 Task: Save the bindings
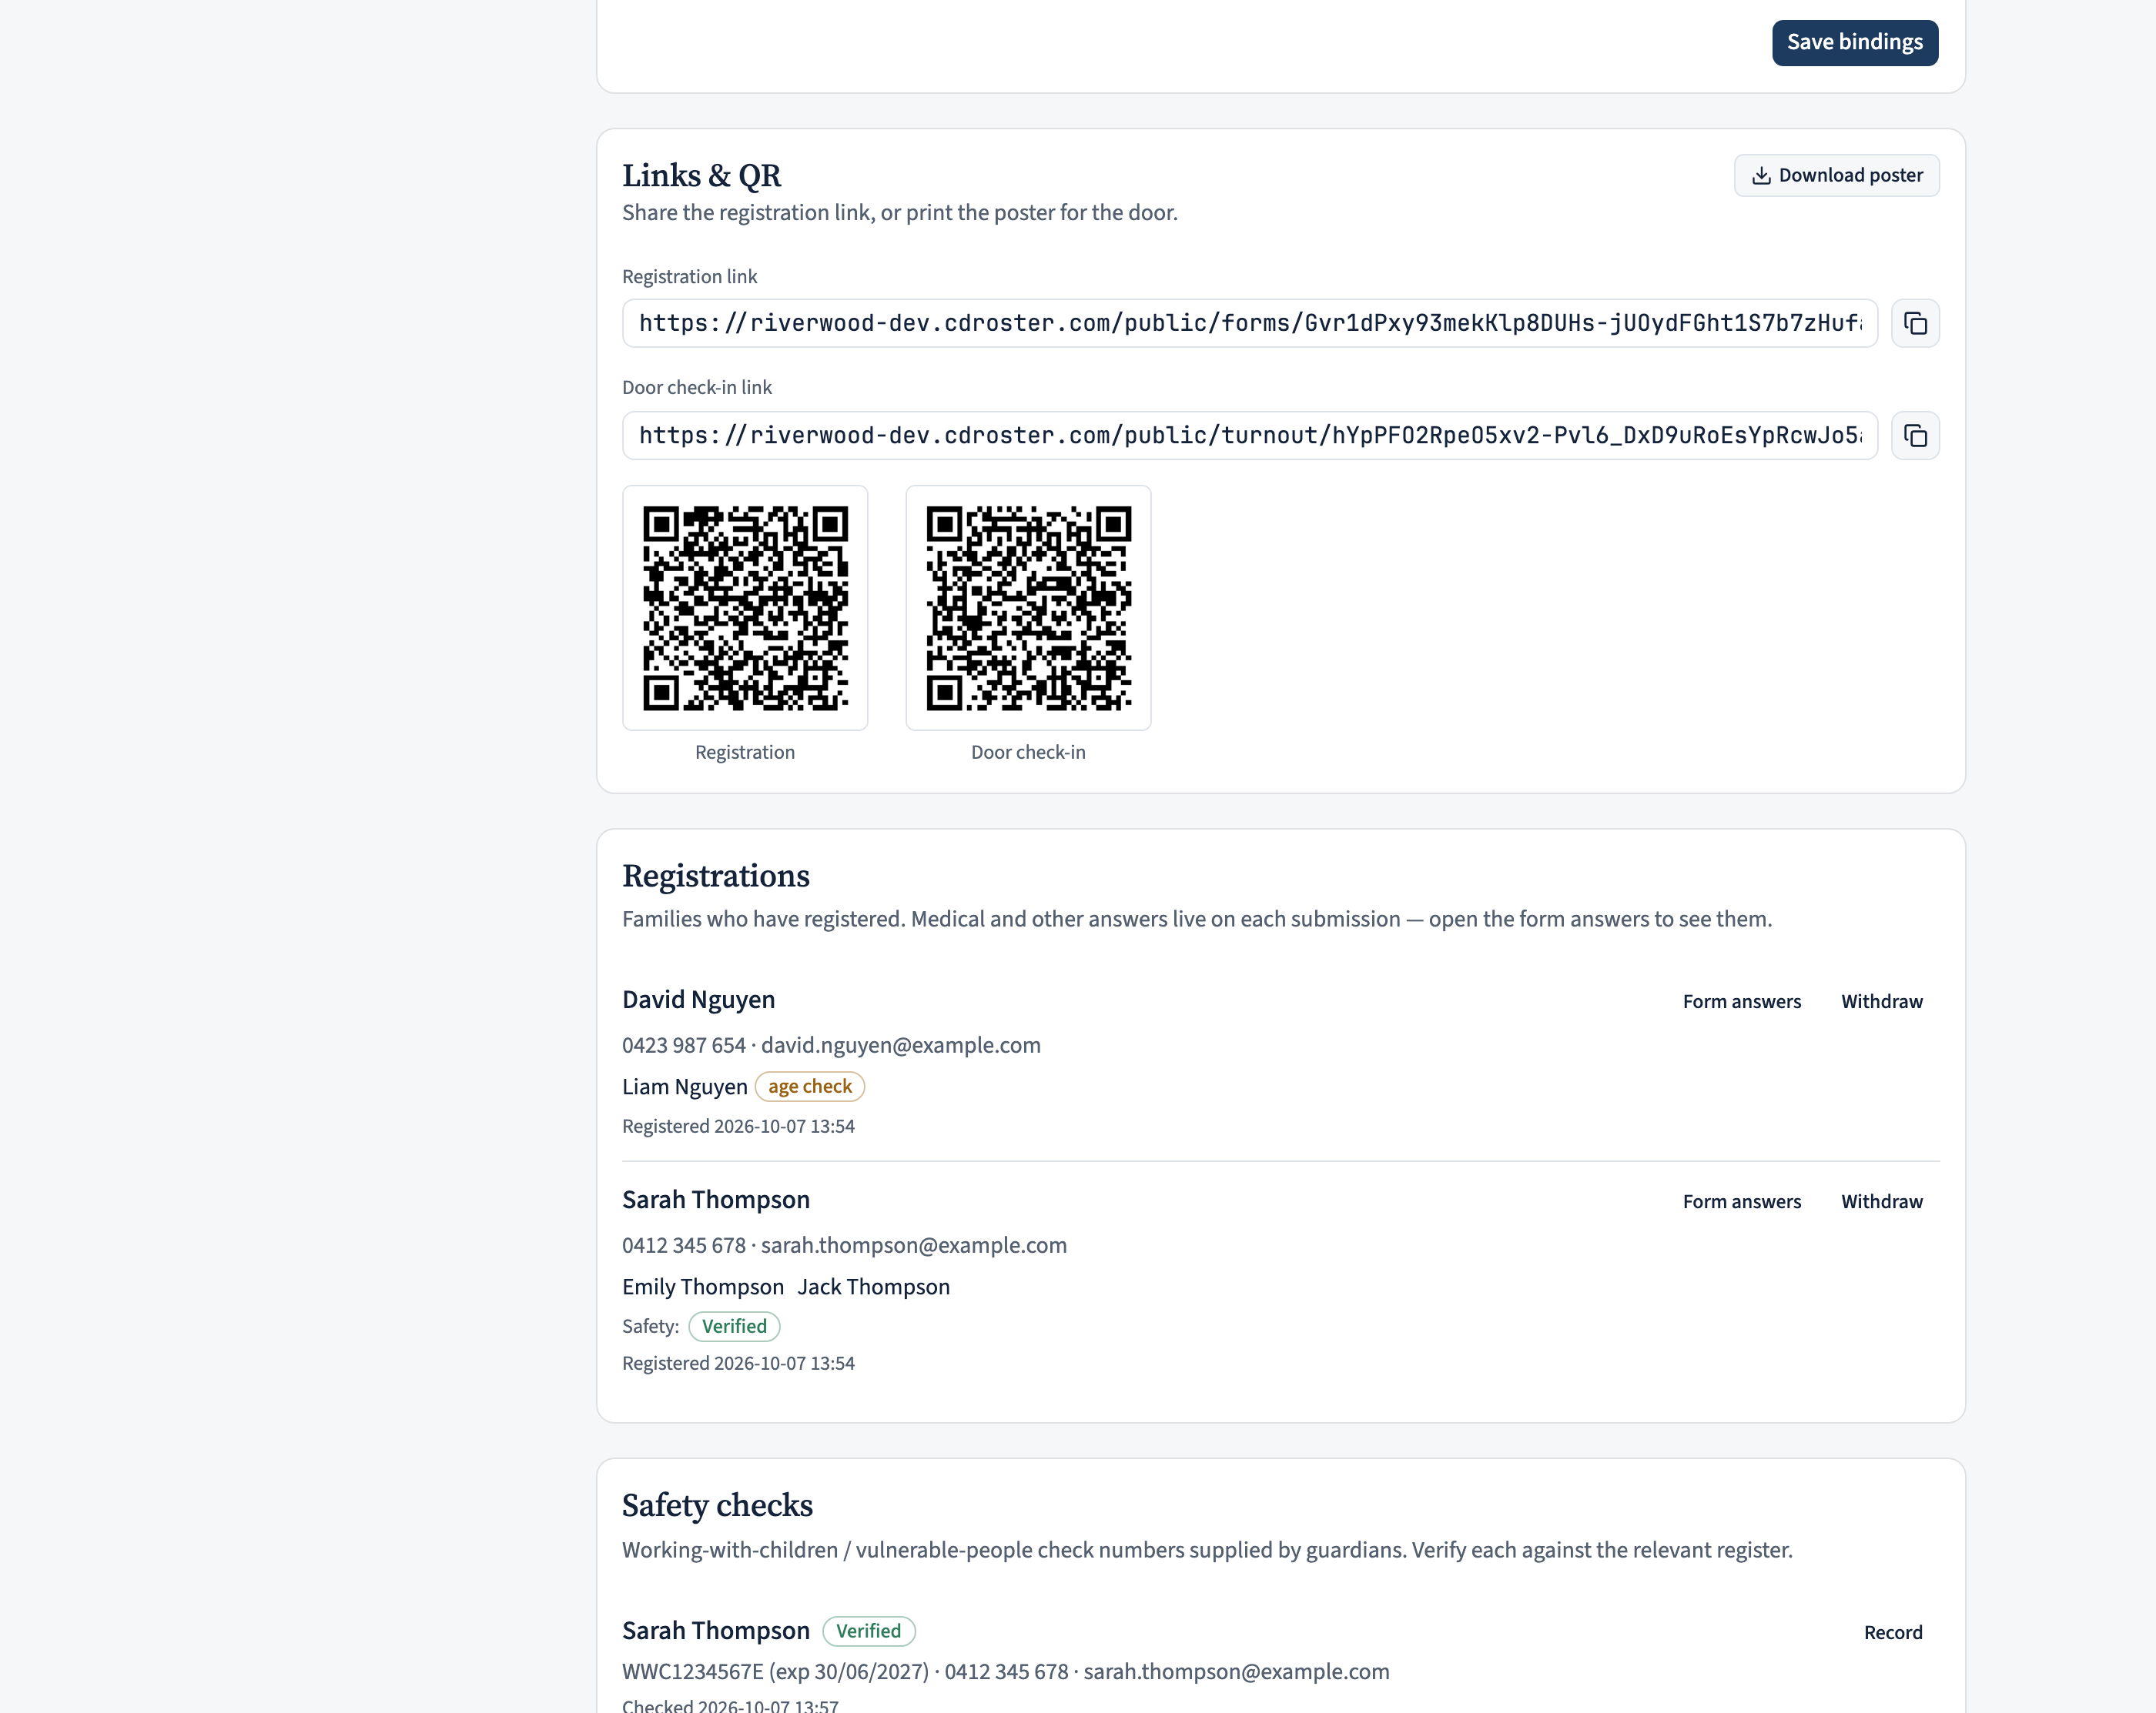[1855, 42]
